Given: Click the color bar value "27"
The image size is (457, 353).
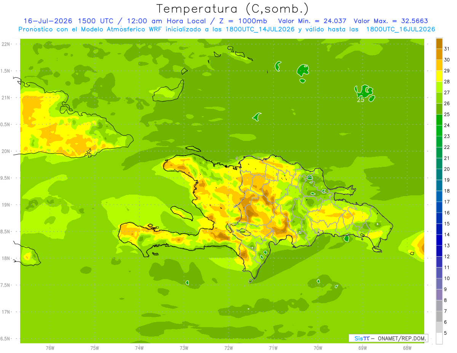Looking at the screenshot, I should 447,93.
